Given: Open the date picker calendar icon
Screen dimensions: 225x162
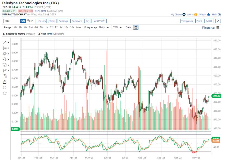Looking at the screenshot, I should (136, 27).
